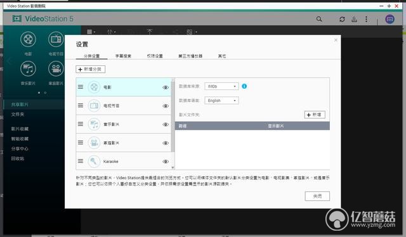The height and width of the screenshot is (237, 406).
Task: Open the three-dot more menu
Action: pos(366,19)
